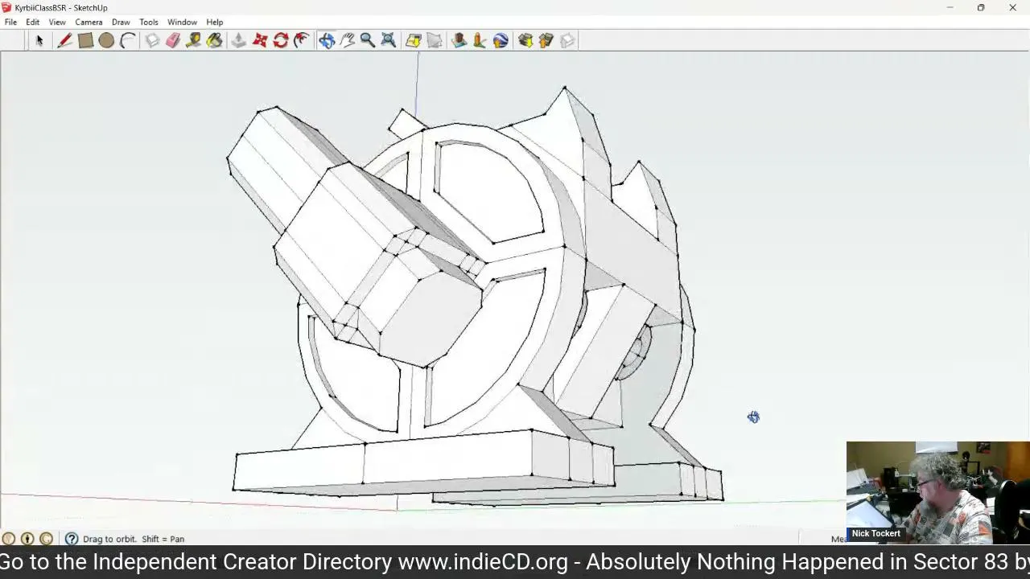This screenshot has width=1030, height=579.
Task: Click the 'Drag to orbit' status text
Action: pos(109,539)
